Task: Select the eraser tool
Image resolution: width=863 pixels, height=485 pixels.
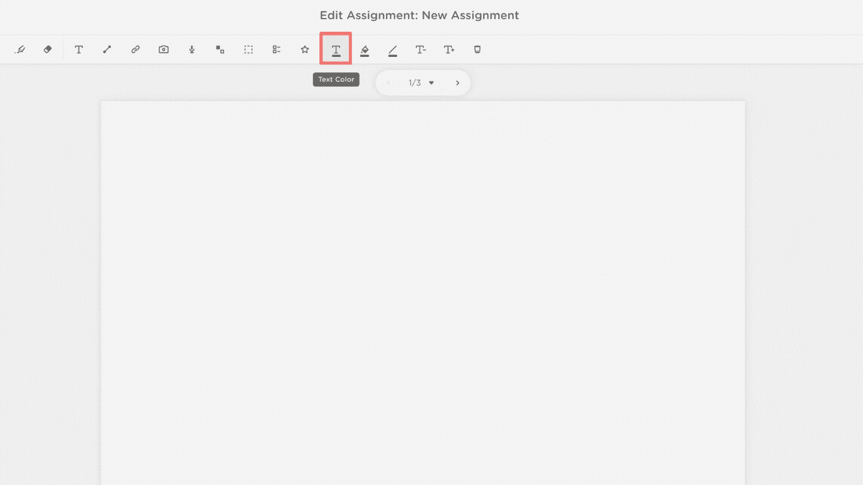Action: pos(48,50)
